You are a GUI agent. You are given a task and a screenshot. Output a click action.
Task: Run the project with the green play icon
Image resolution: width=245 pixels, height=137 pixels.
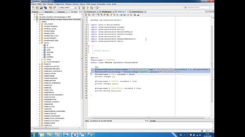(88, 8)
